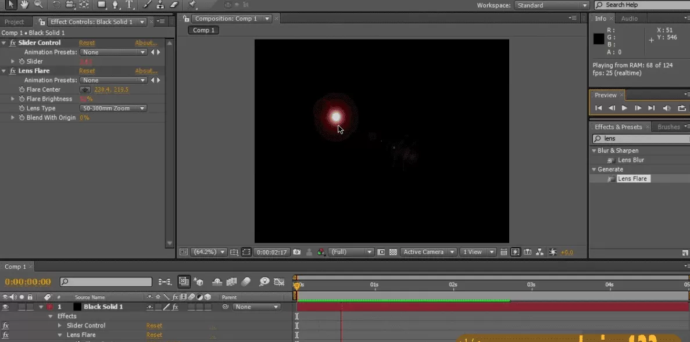
Task: Pick the Horizontal Type tool
Action: [x=129, y=5]
